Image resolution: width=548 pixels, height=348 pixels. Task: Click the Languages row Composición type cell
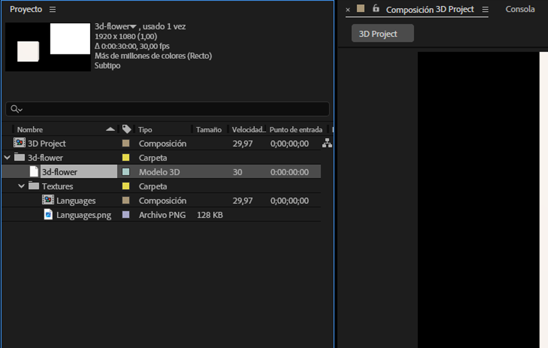point(163,201)
